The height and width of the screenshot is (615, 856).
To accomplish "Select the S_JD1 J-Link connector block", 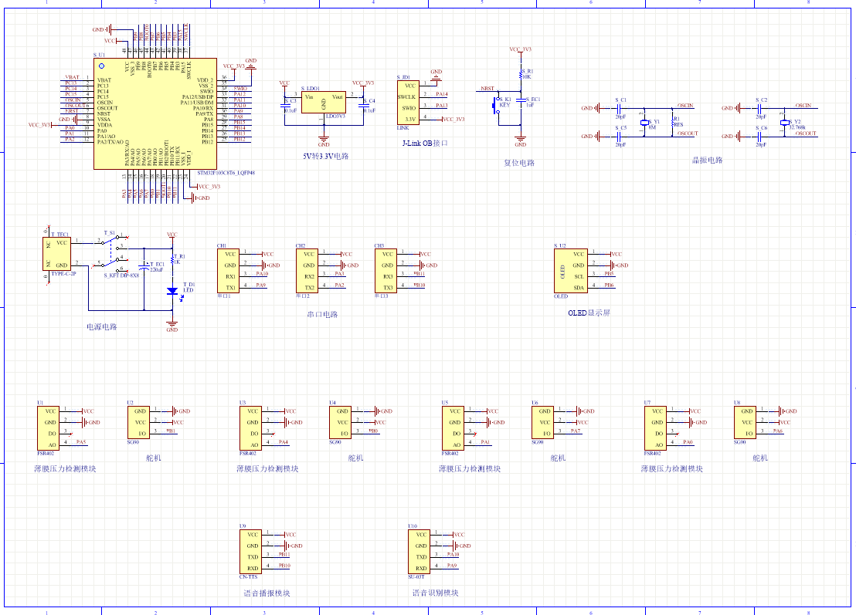I will 407,102.
